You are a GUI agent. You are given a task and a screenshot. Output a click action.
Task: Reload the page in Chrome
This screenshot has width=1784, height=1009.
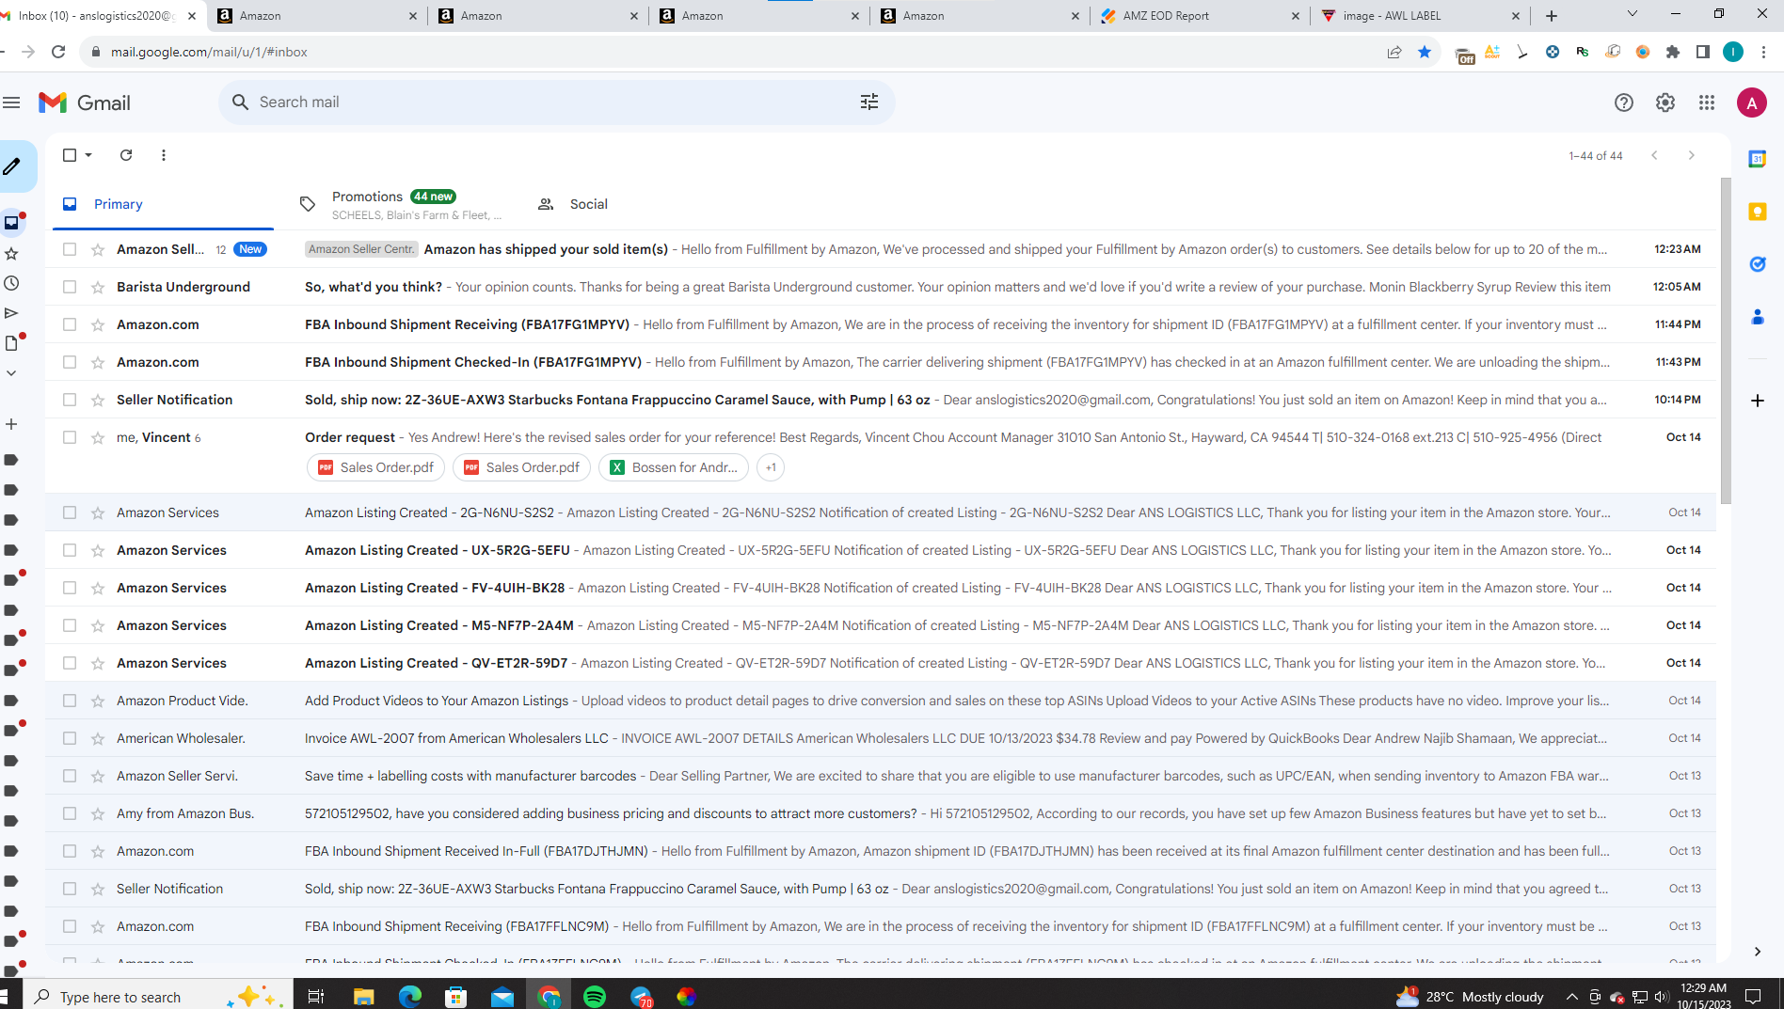58,52
